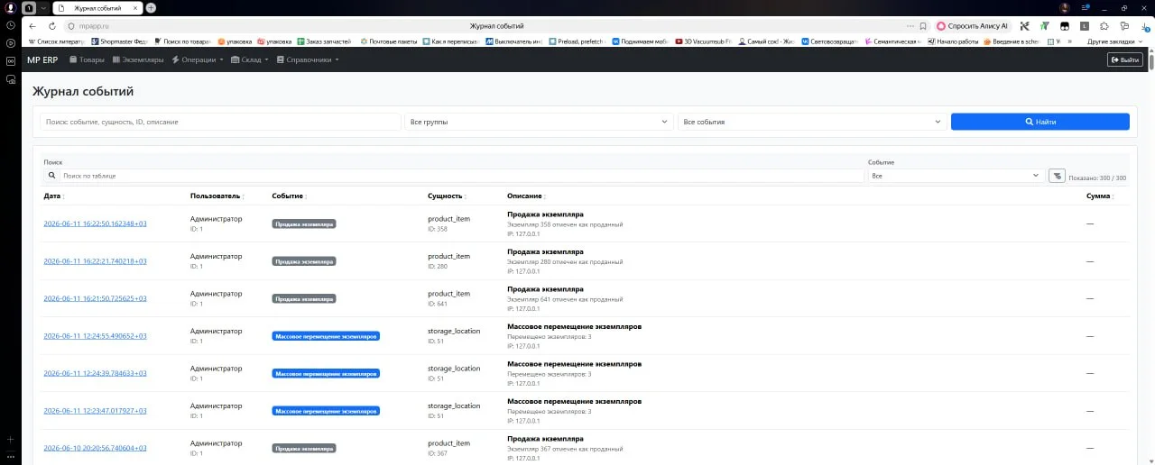Click the blue 'Найти' button
The width and height of the screenshot is (1155, 465).
(x=1039, y=122)
